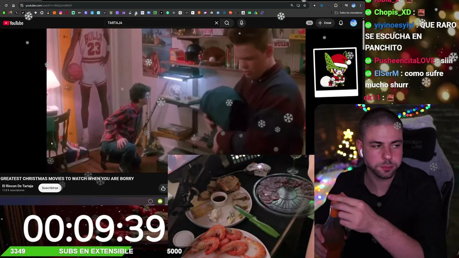Open the media controls icon in browser toolbar
459x258 pixels.
tap(346, 5)
